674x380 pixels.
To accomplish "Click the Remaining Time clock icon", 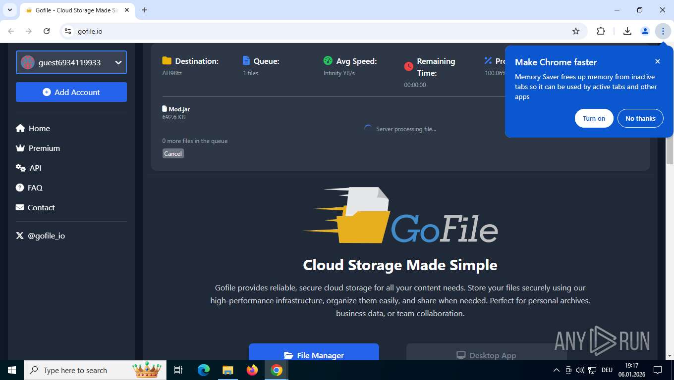I will [408, 66].
